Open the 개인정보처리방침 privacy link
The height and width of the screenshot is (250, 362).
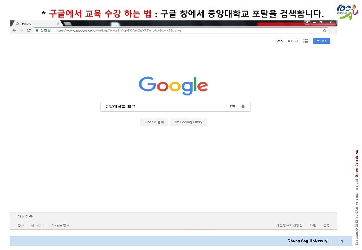[289, 225]
